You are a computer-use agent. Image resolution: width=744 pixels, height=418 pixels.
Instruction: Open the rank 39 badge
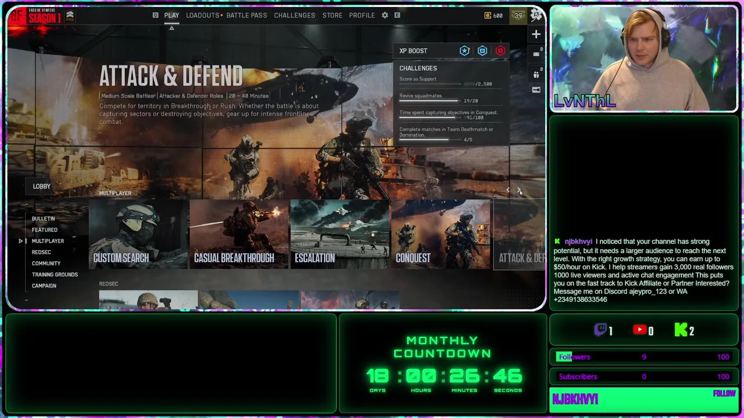pyautogui.click(x=518, y=16)
